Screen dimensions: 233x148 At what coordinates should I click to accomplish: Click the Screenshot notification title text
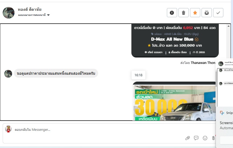[226, 123]
